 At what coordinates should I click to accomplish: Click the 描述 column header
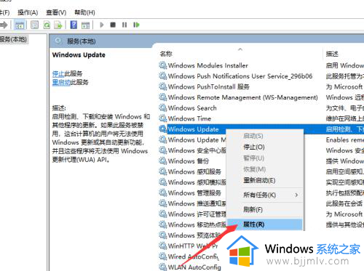(x=332, y=54)
